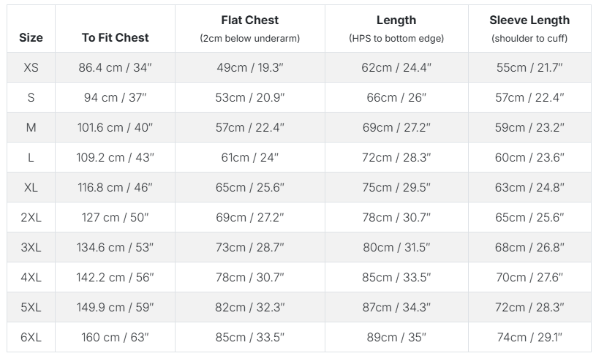Click the 127 cm / 50″ chest cell

point(115,217)
